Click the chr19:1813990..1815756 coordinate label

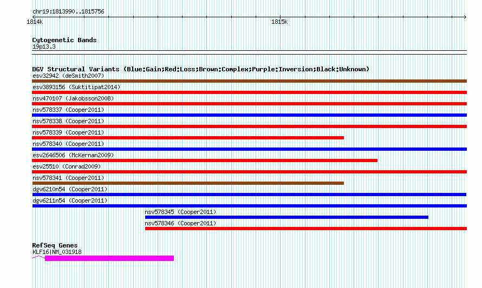[x=68, y=12]
